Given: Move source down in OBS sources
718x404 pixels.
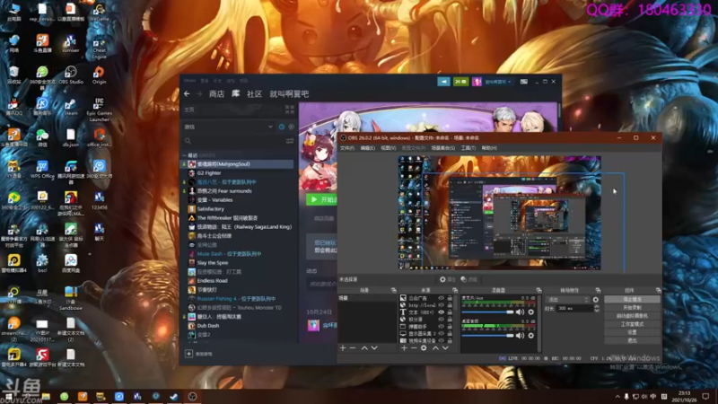Looking at the screenshot, I should coord(445,348).
